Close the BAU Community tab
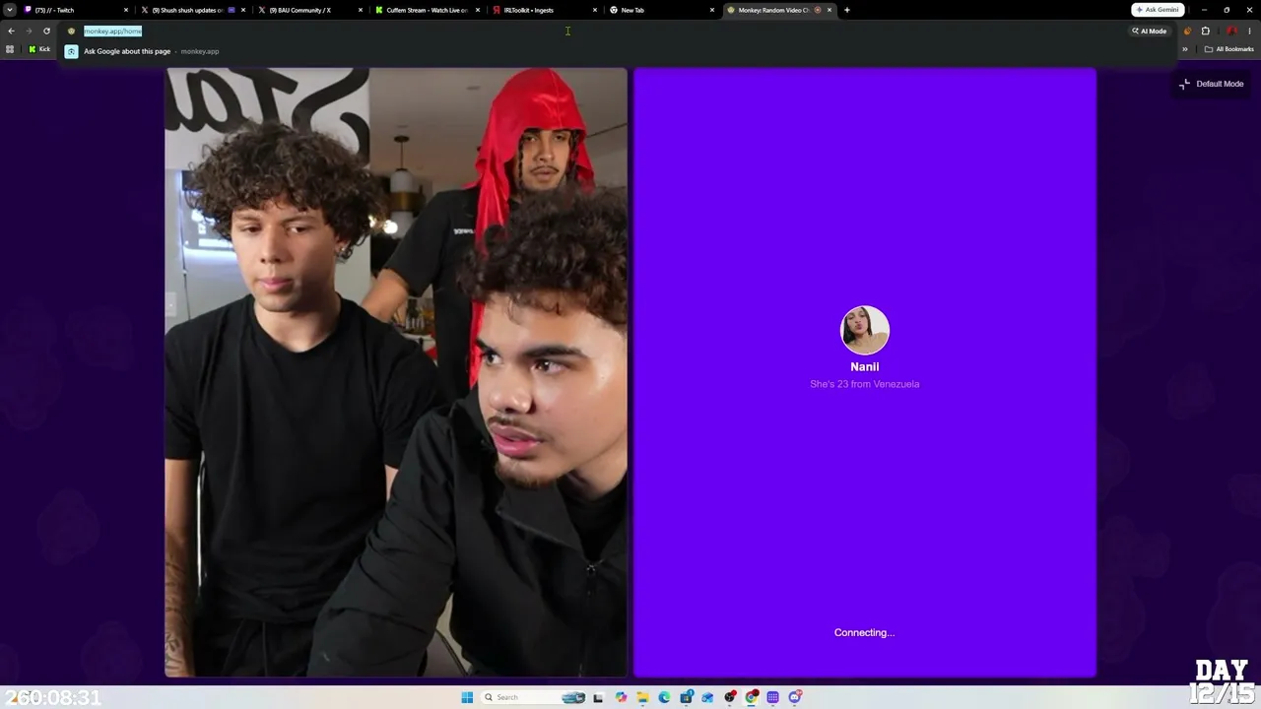 [x=361, y=10]
